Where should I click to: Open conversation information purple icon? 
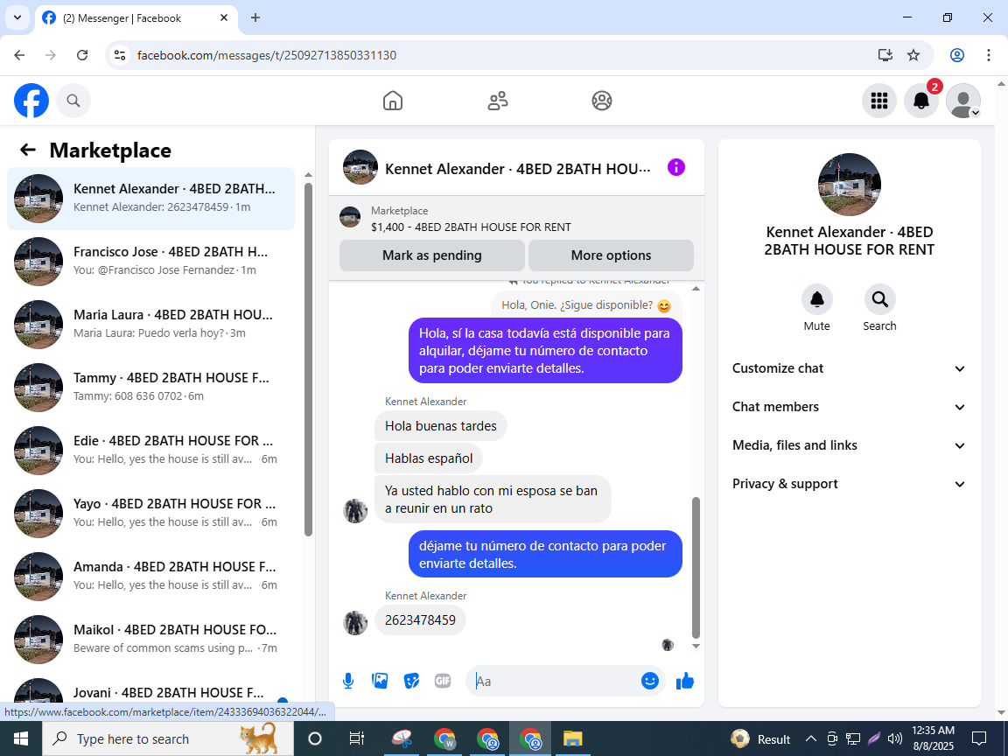(675, 168)
